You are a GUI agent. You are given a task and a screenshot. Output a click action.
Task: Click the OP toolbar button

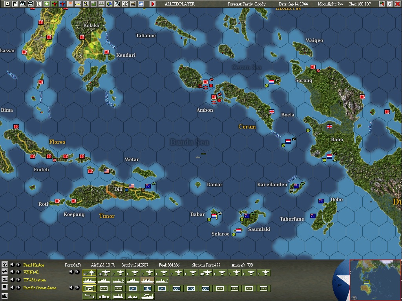coord(125,4)
